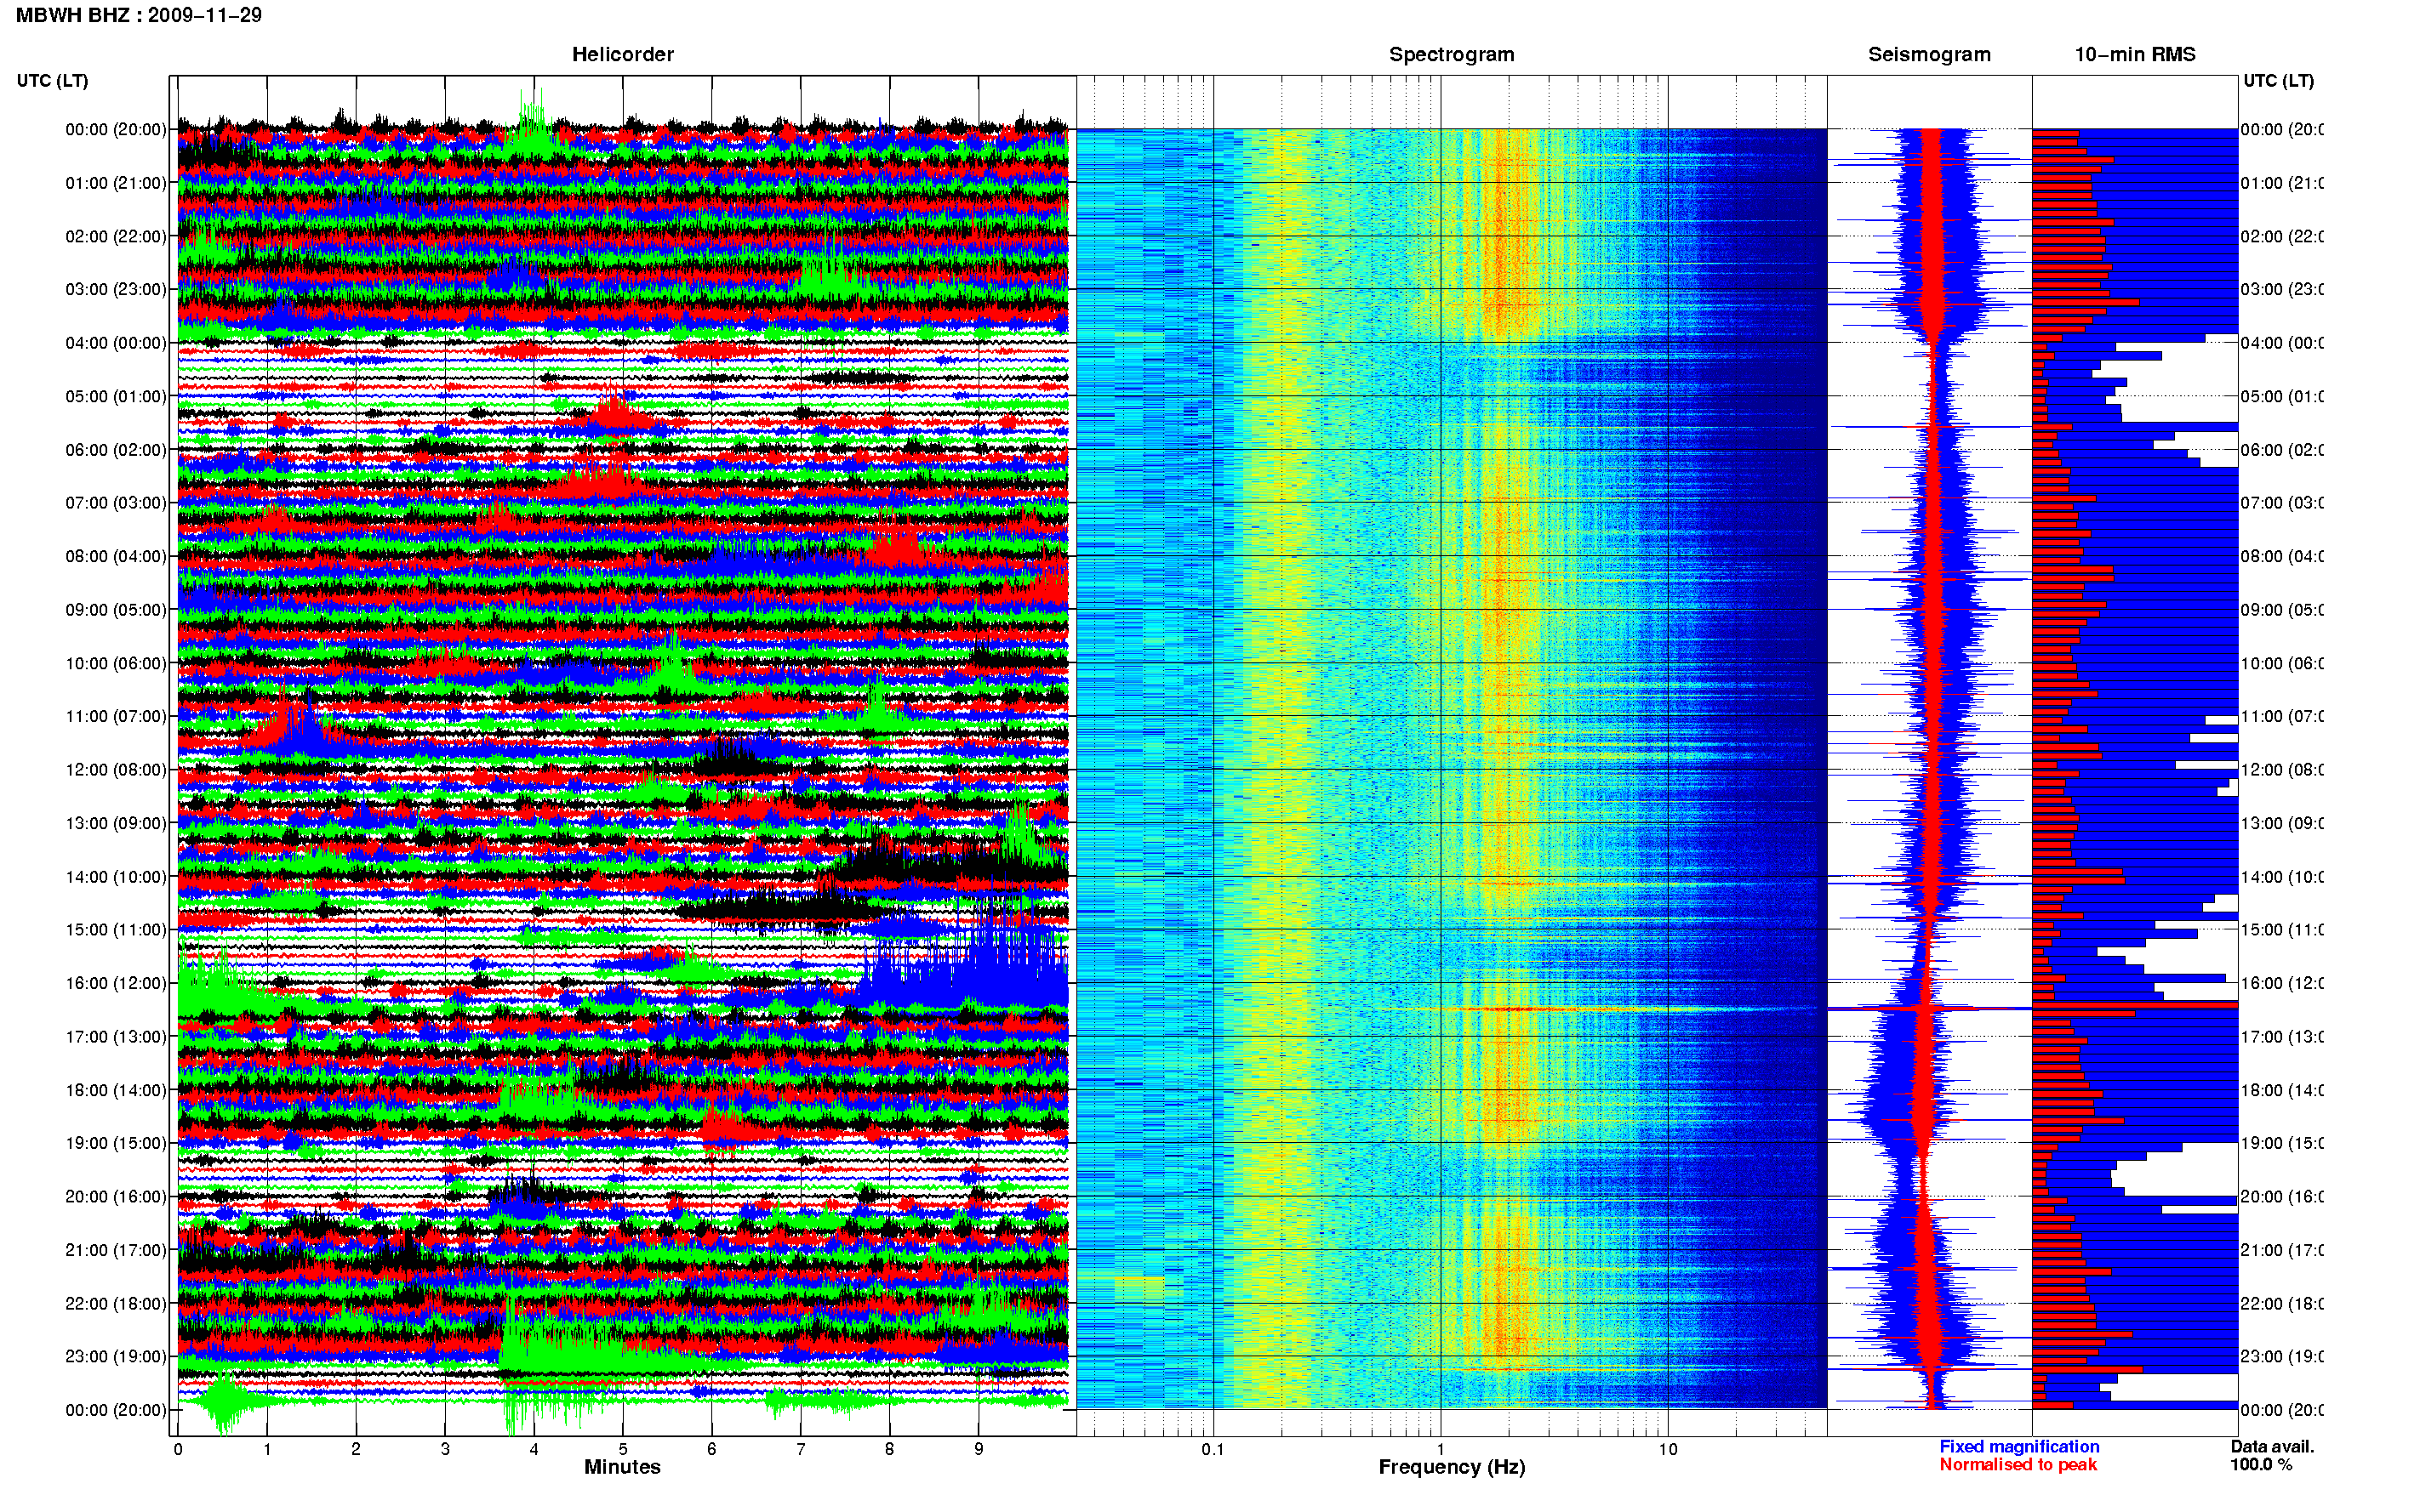Click the '10' frequency tick label

pyautogui.click(x=1668, y=1449)
